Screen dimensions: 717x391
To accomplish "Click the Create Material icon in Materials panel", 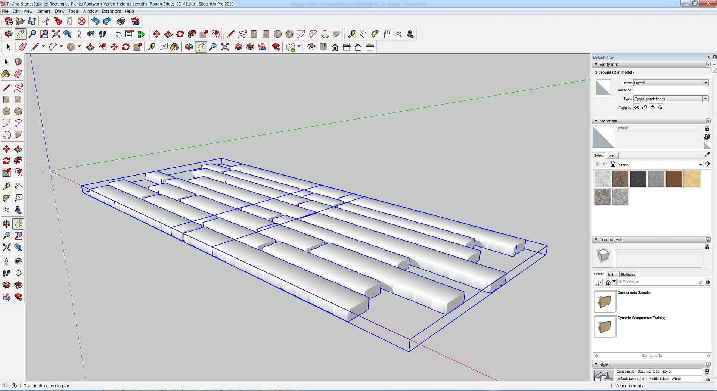I will pos(707,137).
